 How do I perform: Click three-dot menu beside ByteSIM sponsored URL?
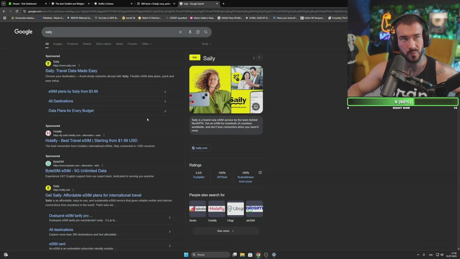[x=102, y=165]
